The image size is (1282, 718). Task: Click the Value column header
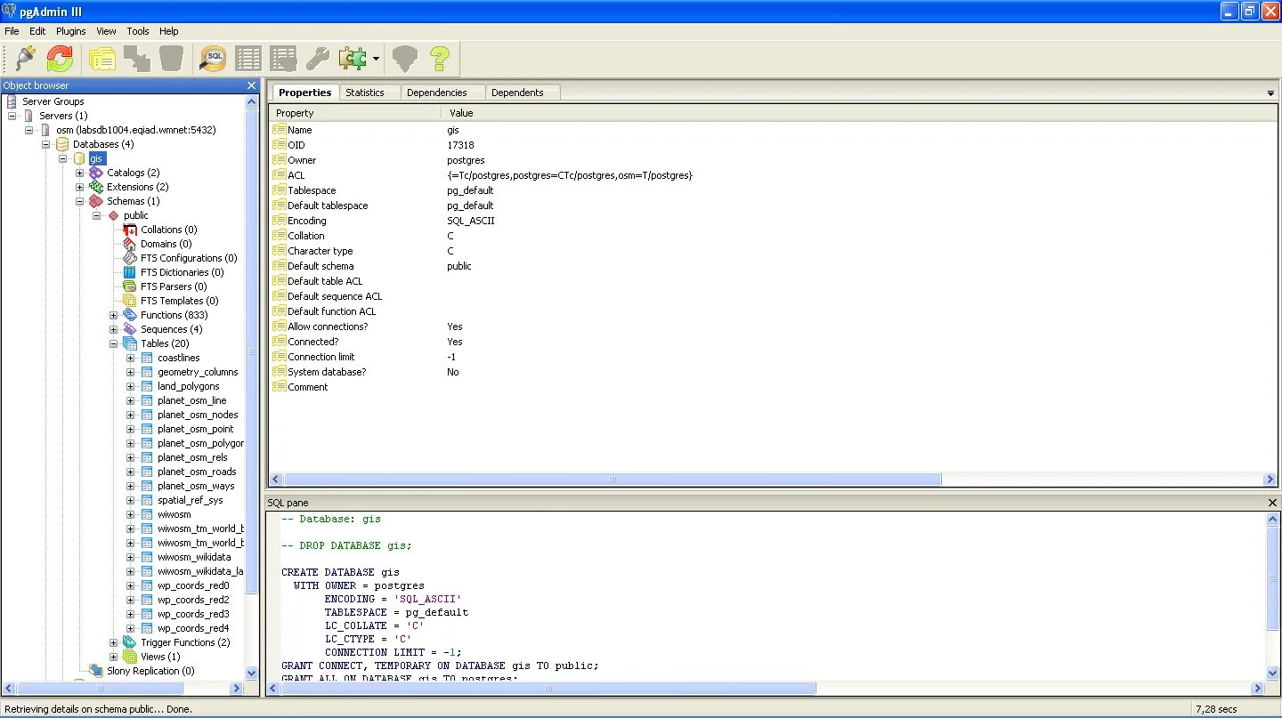pyautogui.click(x=858, y=113)
